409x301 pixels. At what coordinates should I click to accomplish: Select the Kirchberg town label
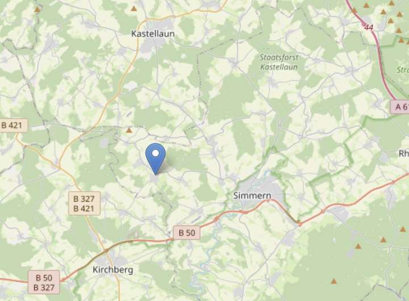[x=113, y=270]
